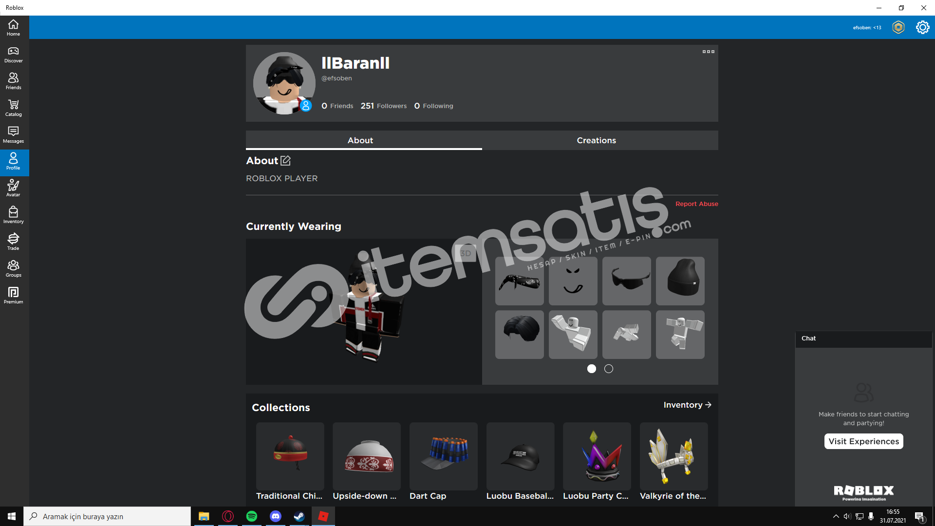The width and height of the screenshot is (935, 526).
Task: Open Spotify from the taskbar
Action: (252, 516)
